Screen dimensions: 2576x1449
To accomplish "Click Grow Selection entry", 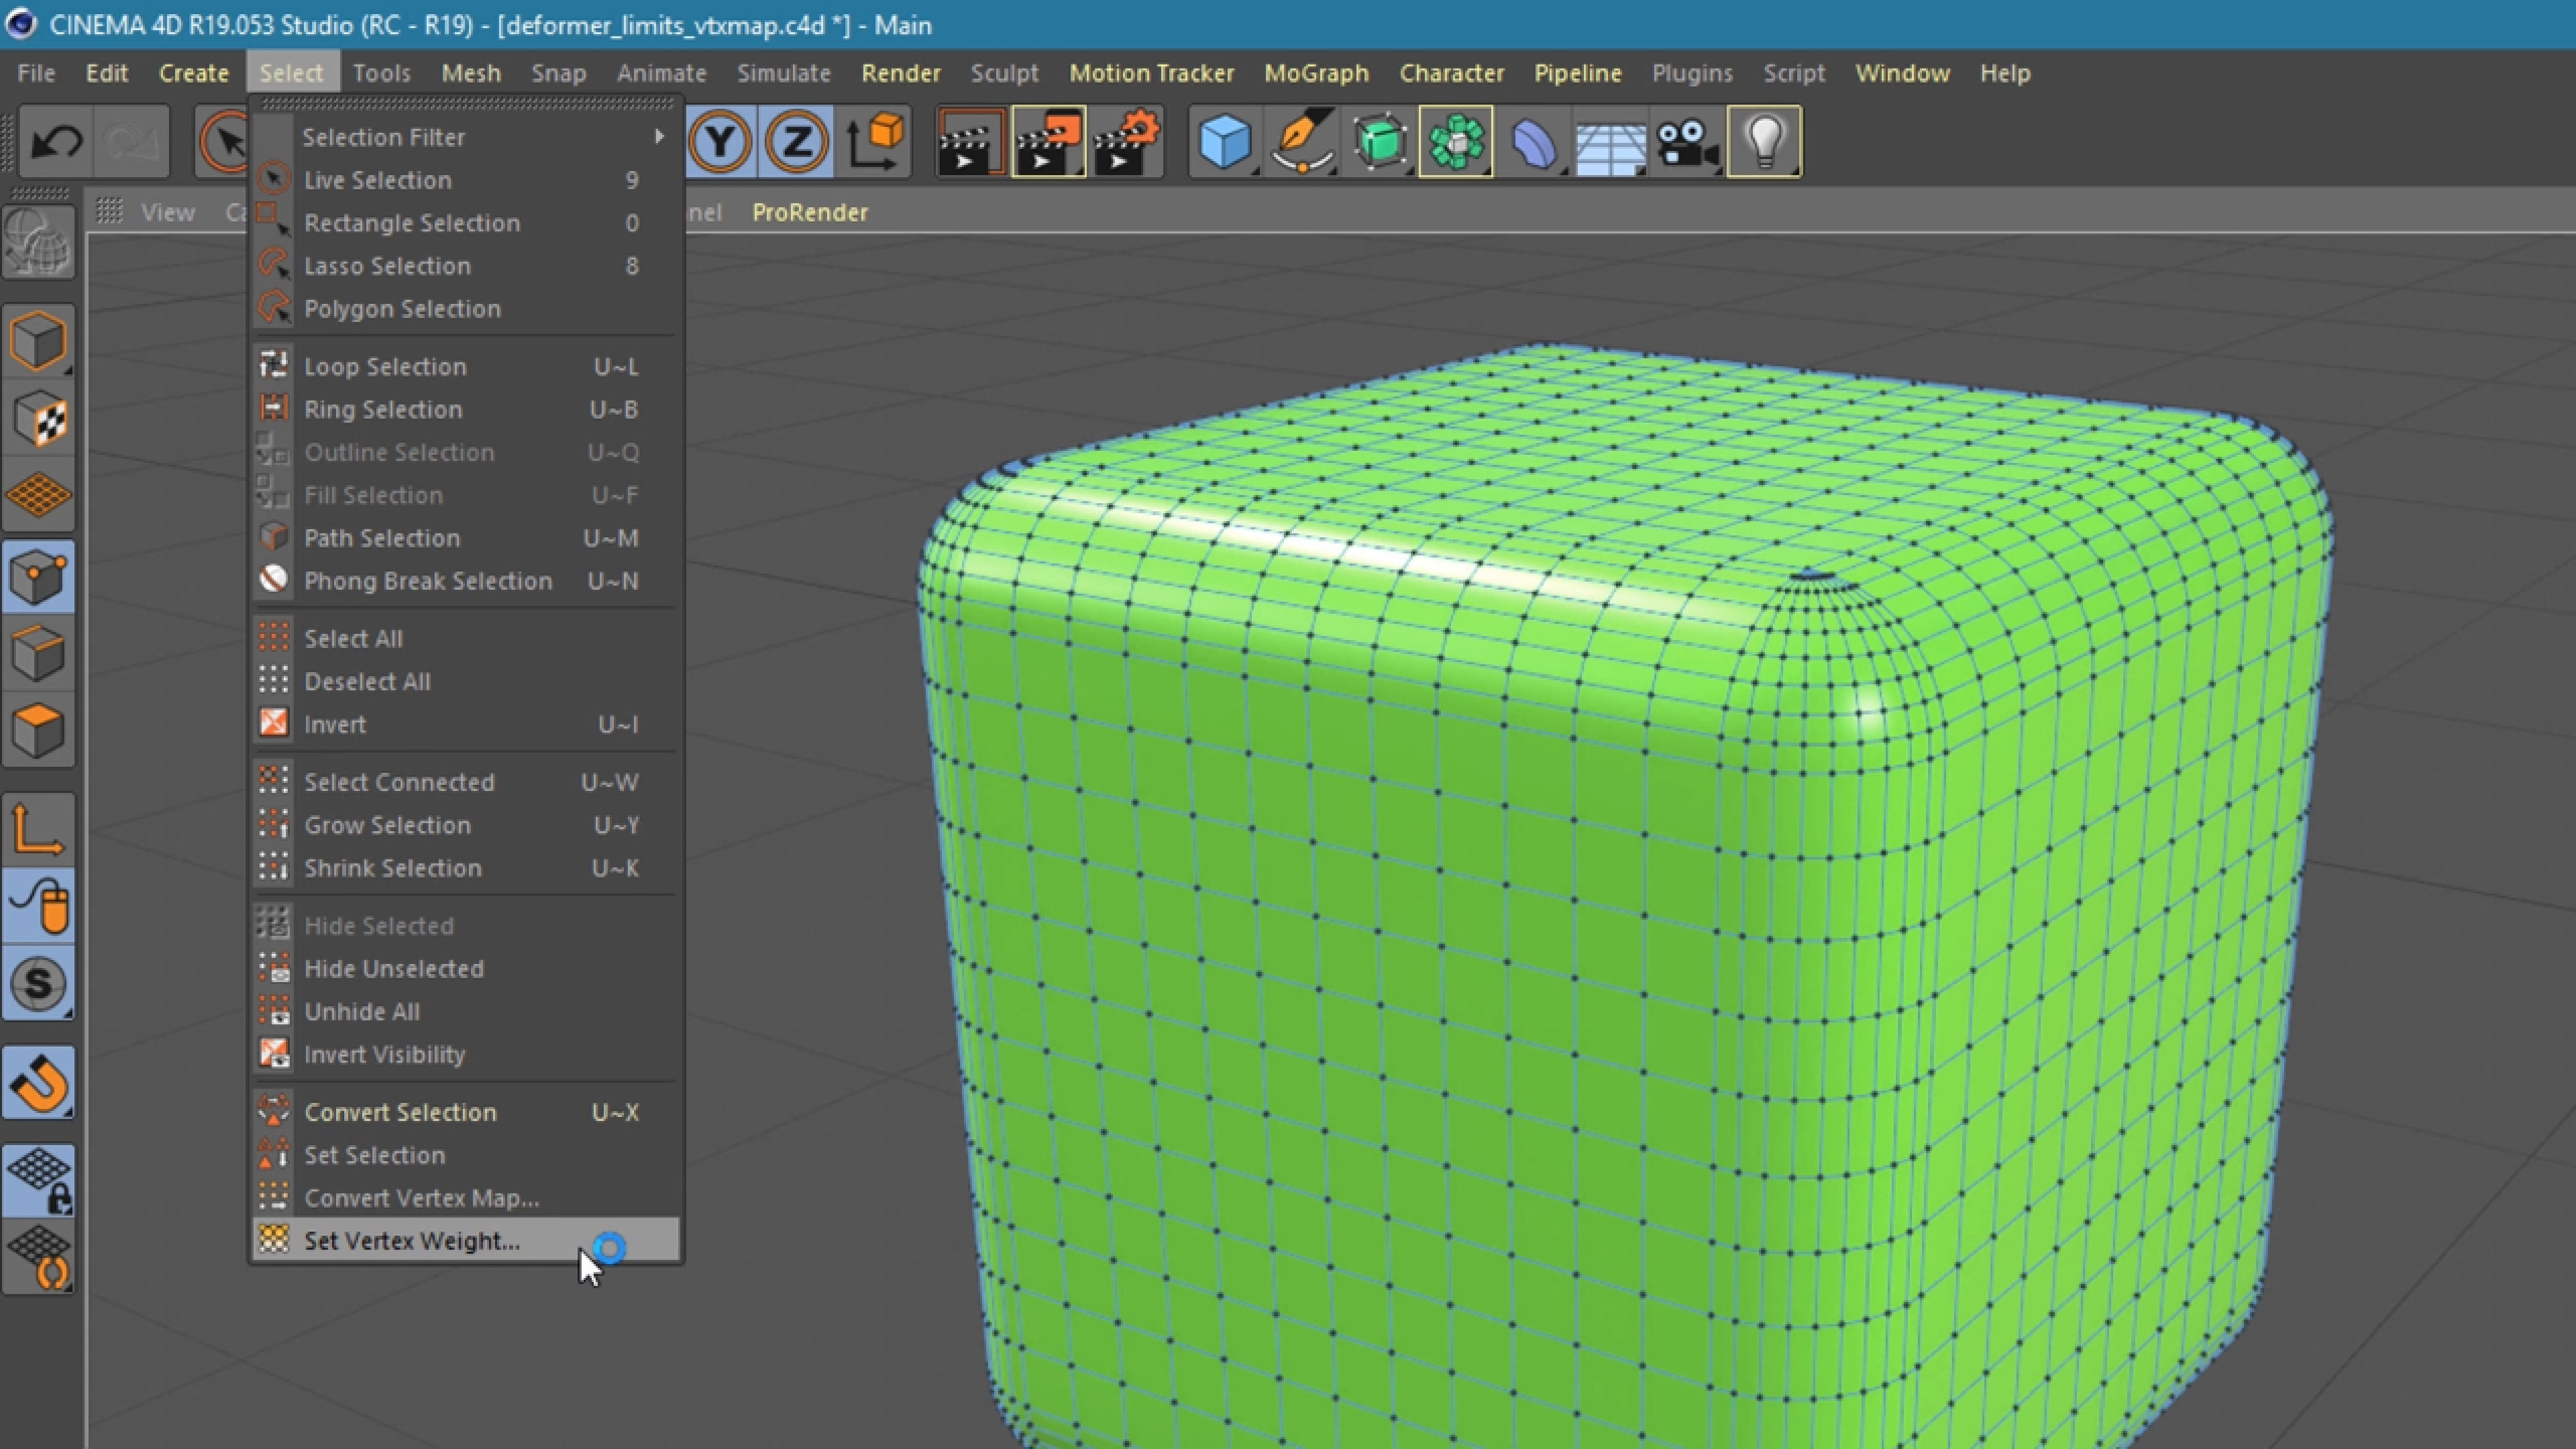I will pyautogui.click(x=466, y=825).
